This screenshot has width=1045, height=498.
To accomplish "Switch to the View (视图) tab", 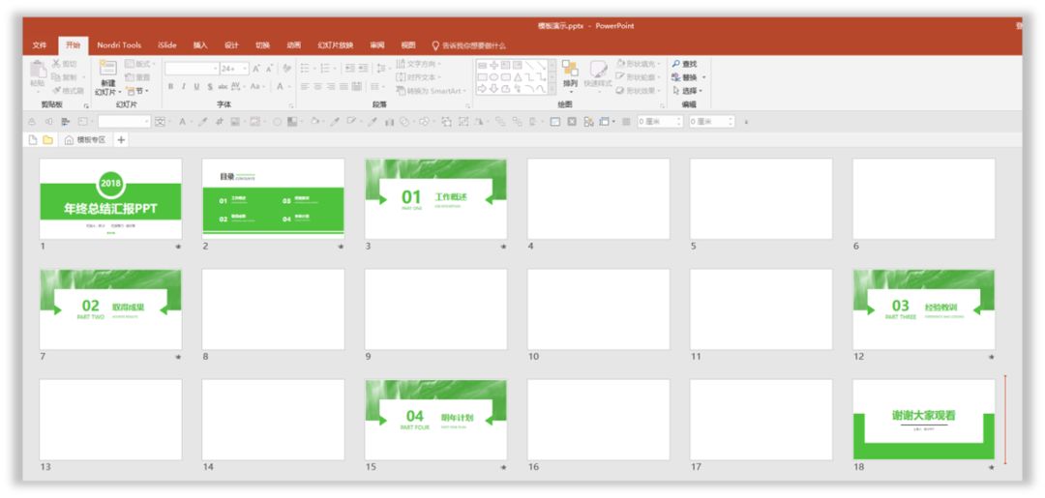I will click(408, 45).
